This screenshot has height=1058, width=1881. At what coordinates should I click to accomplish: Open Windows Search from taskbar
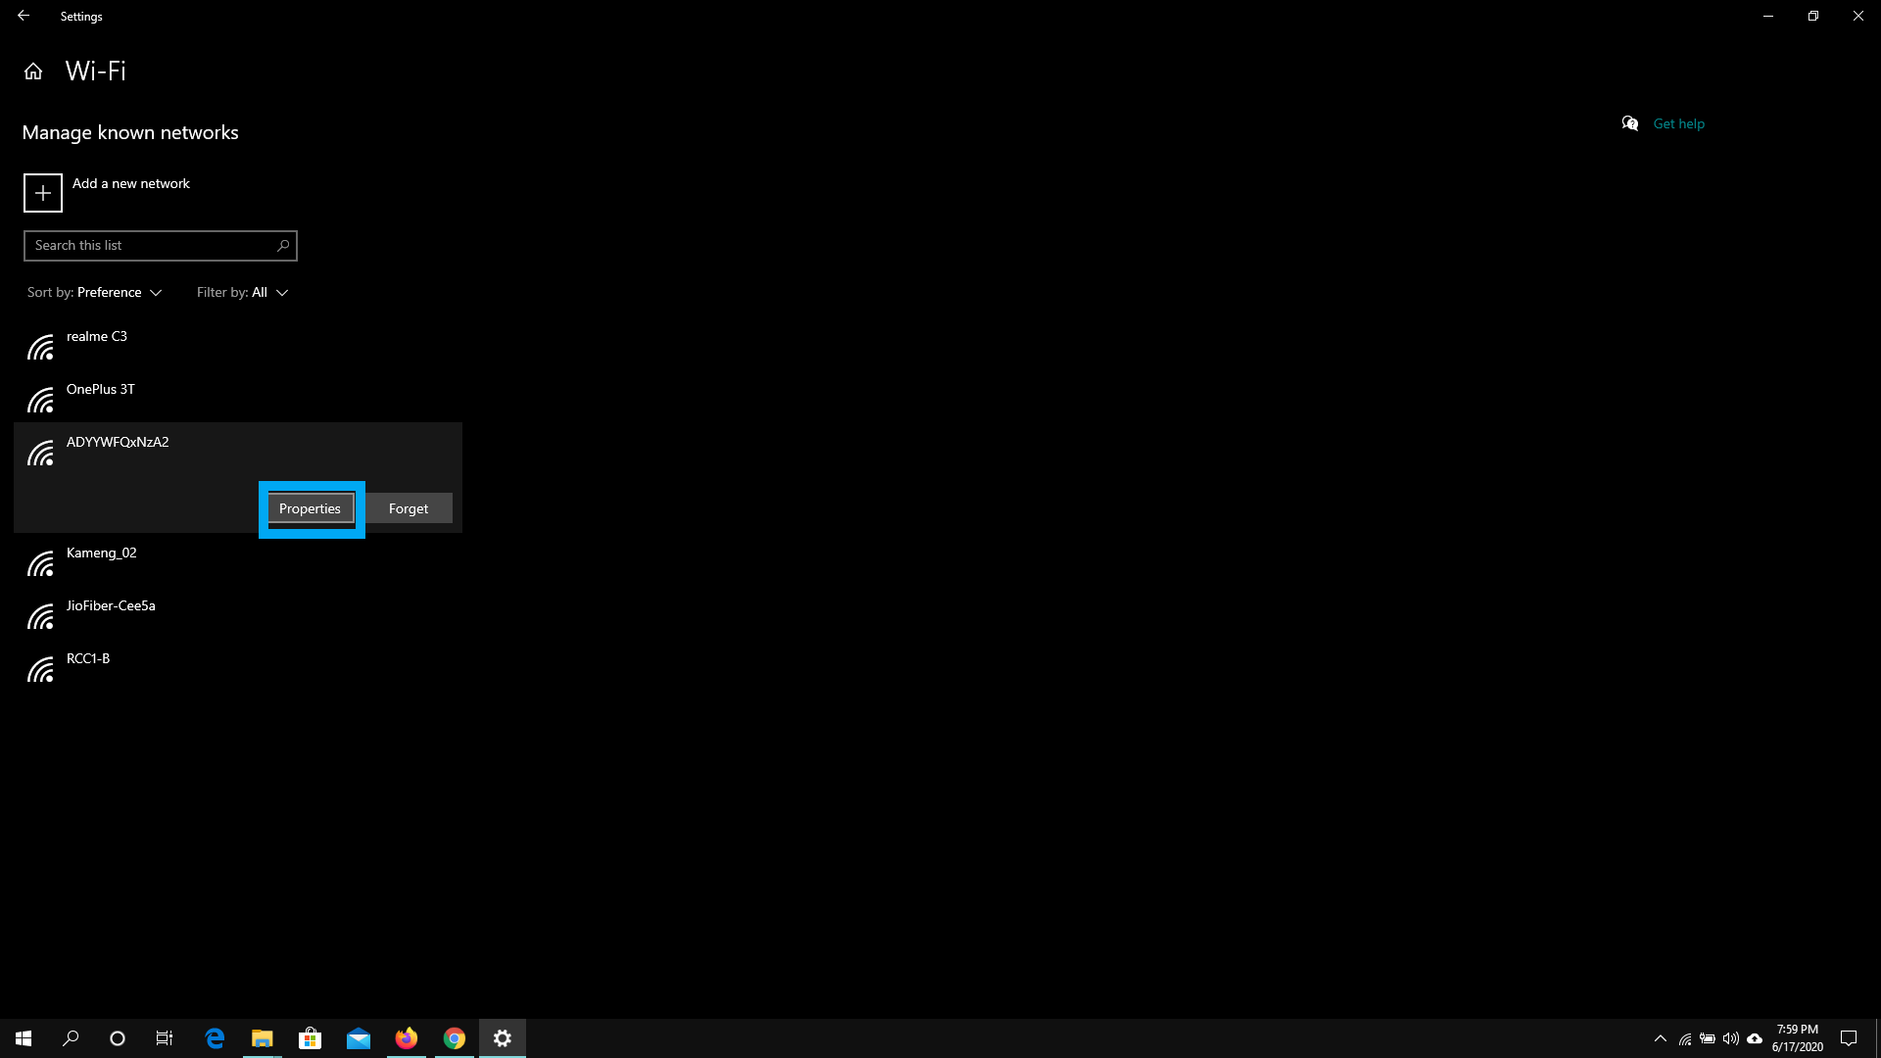click(70, 1037)
